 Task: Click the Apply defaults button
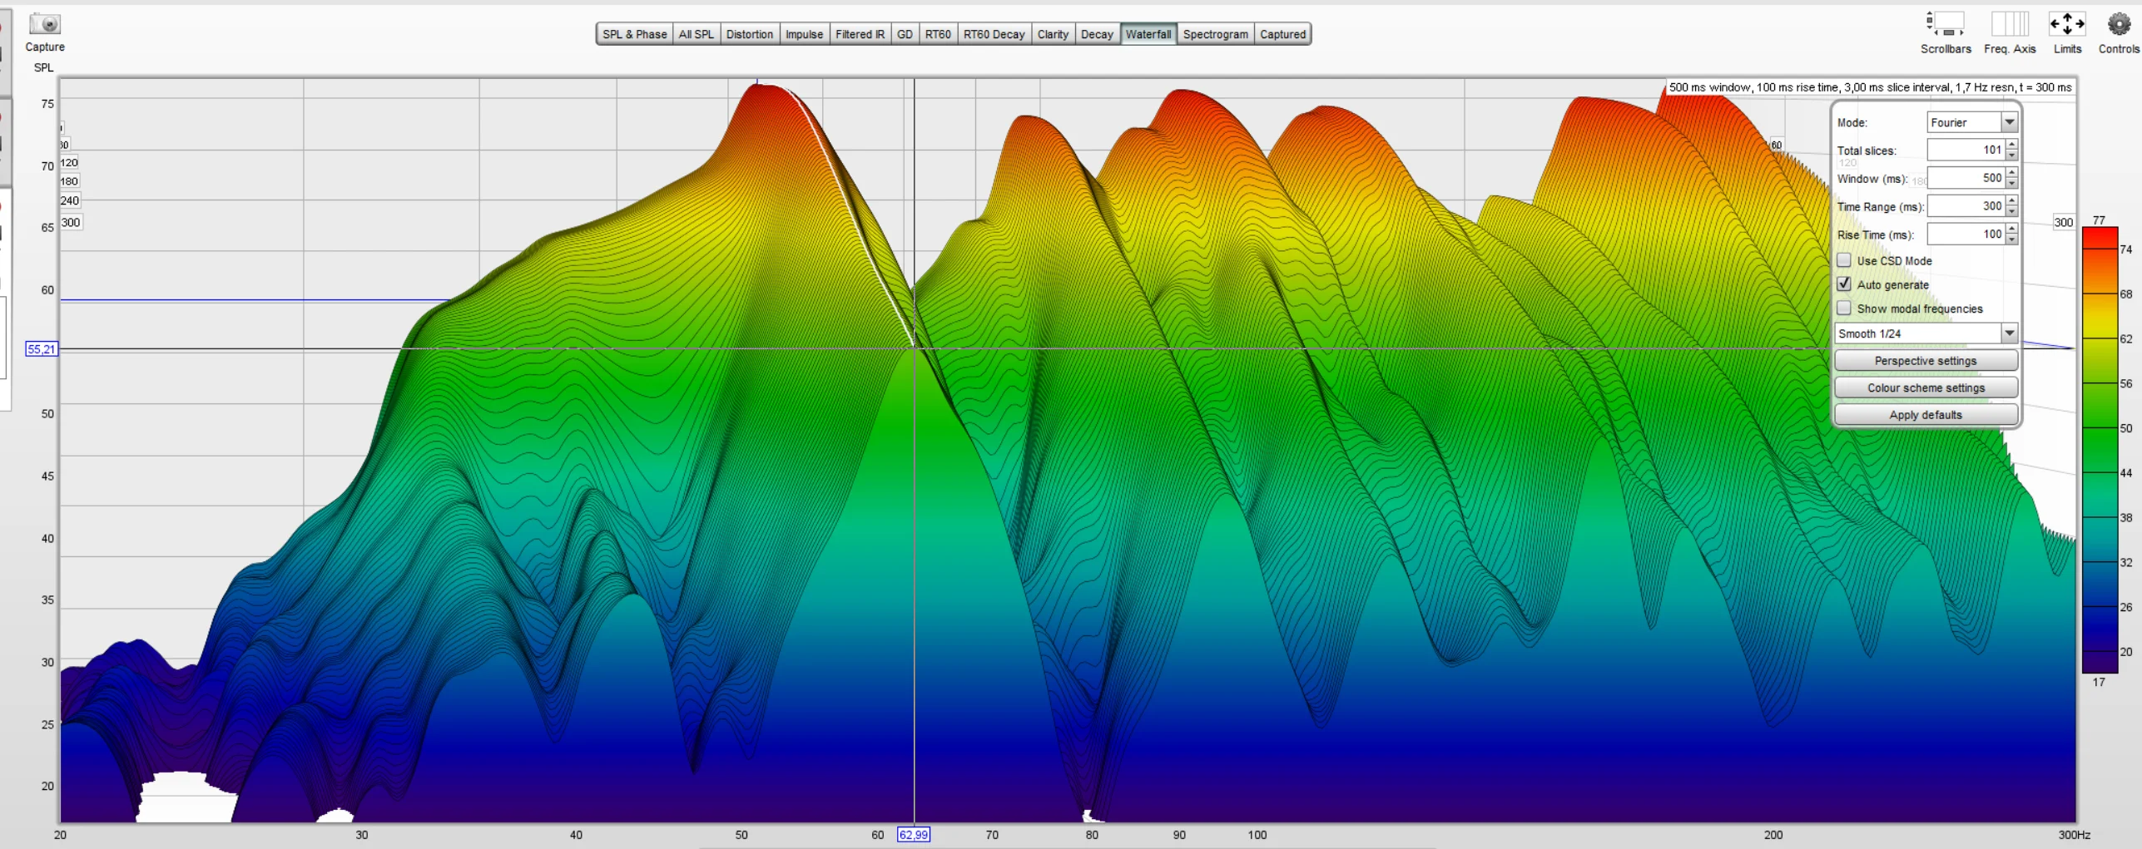coord(1926,414)
